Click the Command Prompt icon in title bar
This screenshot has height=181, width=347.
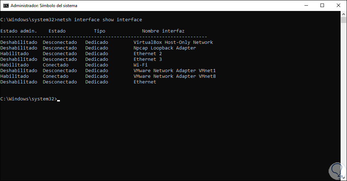click(x=6, y=6)
